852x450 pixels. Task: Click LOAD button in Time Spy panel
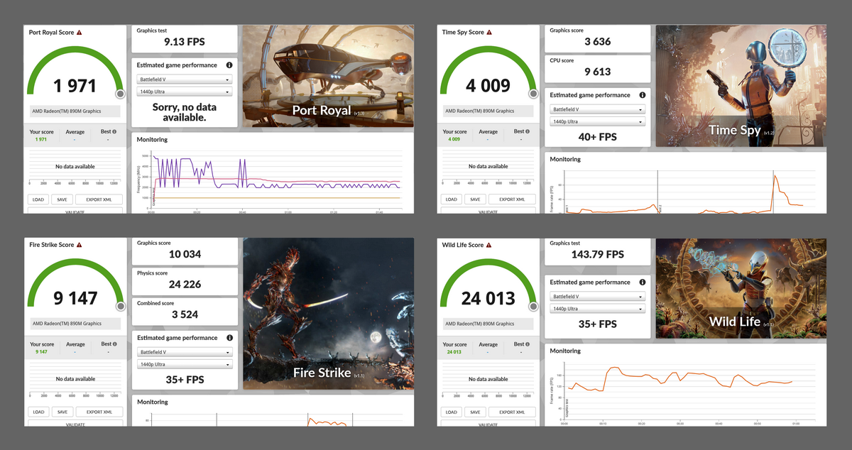(x=452, y=199)
